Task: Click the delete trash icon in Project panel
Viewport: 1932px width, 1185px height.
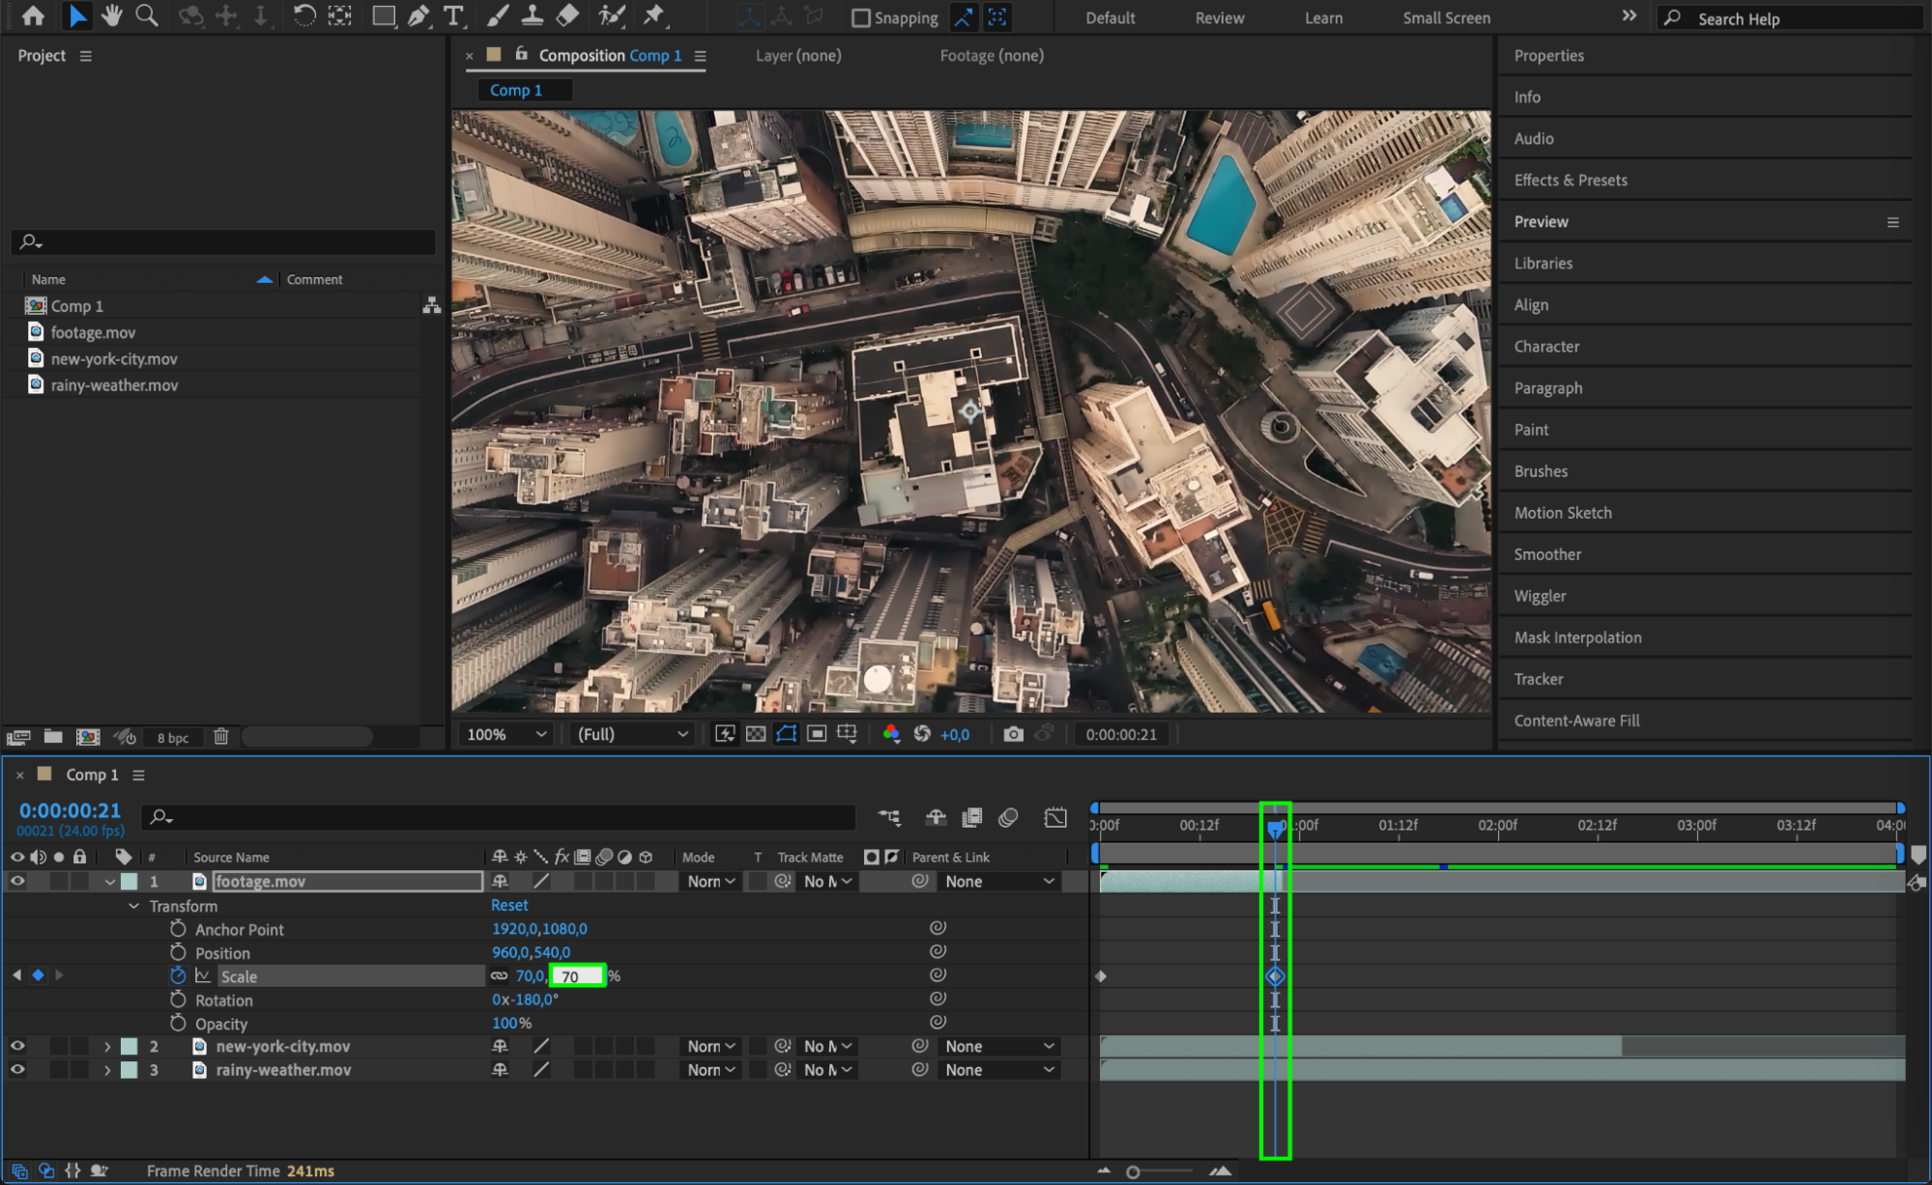Action: [x=221, y=737]
